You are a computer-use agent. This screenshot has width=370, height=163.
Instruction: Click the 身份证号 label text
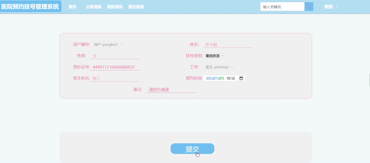(81, 67)
